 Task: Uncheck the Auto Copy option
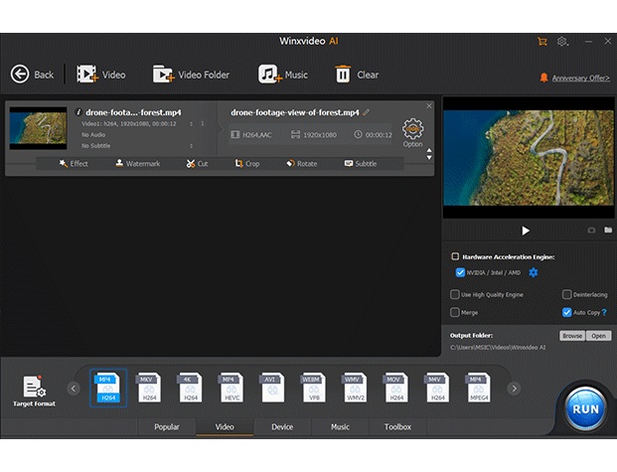pos(566,312)
